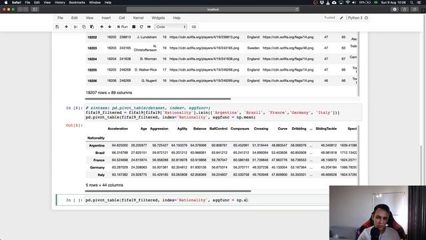The image size is (426, 240).
Task: Open Spotlight search icon
Action: [412, 3]
